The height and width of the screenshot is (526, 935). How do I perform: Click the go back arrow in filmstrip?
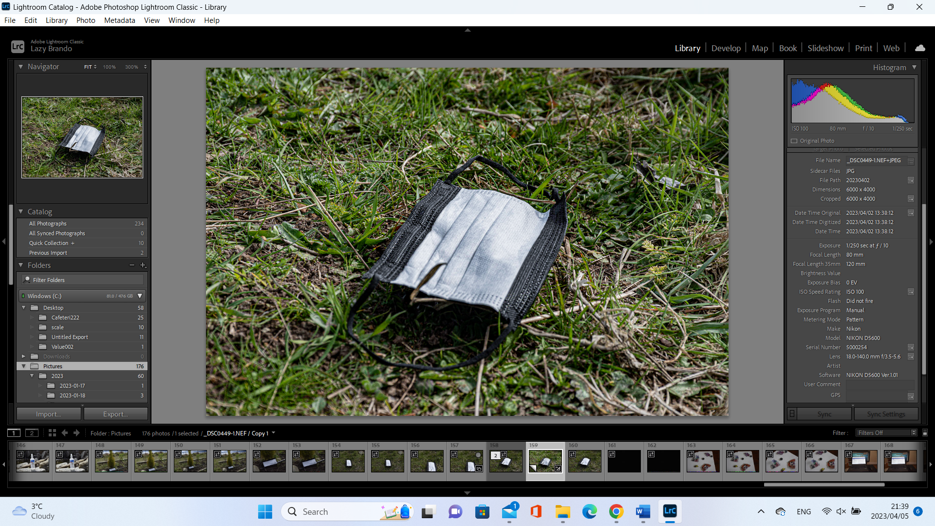(x=65, y=433)
